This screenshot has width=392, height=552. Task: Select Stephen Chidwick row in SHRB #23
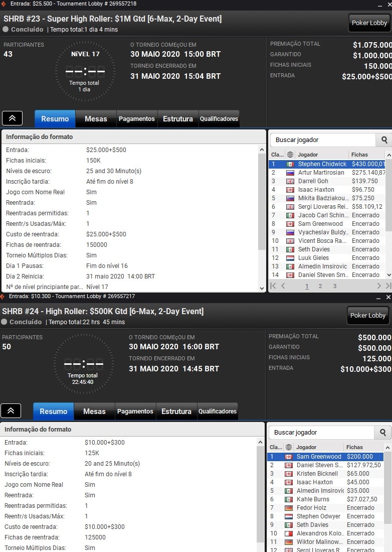point(327,164)
